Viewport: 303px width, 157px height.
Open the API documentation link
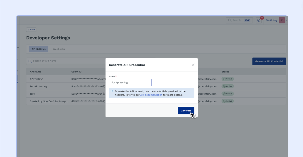tap(151, 95)
